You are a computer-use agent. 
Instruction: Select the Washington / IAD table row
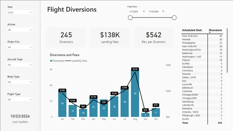(202, 57)
